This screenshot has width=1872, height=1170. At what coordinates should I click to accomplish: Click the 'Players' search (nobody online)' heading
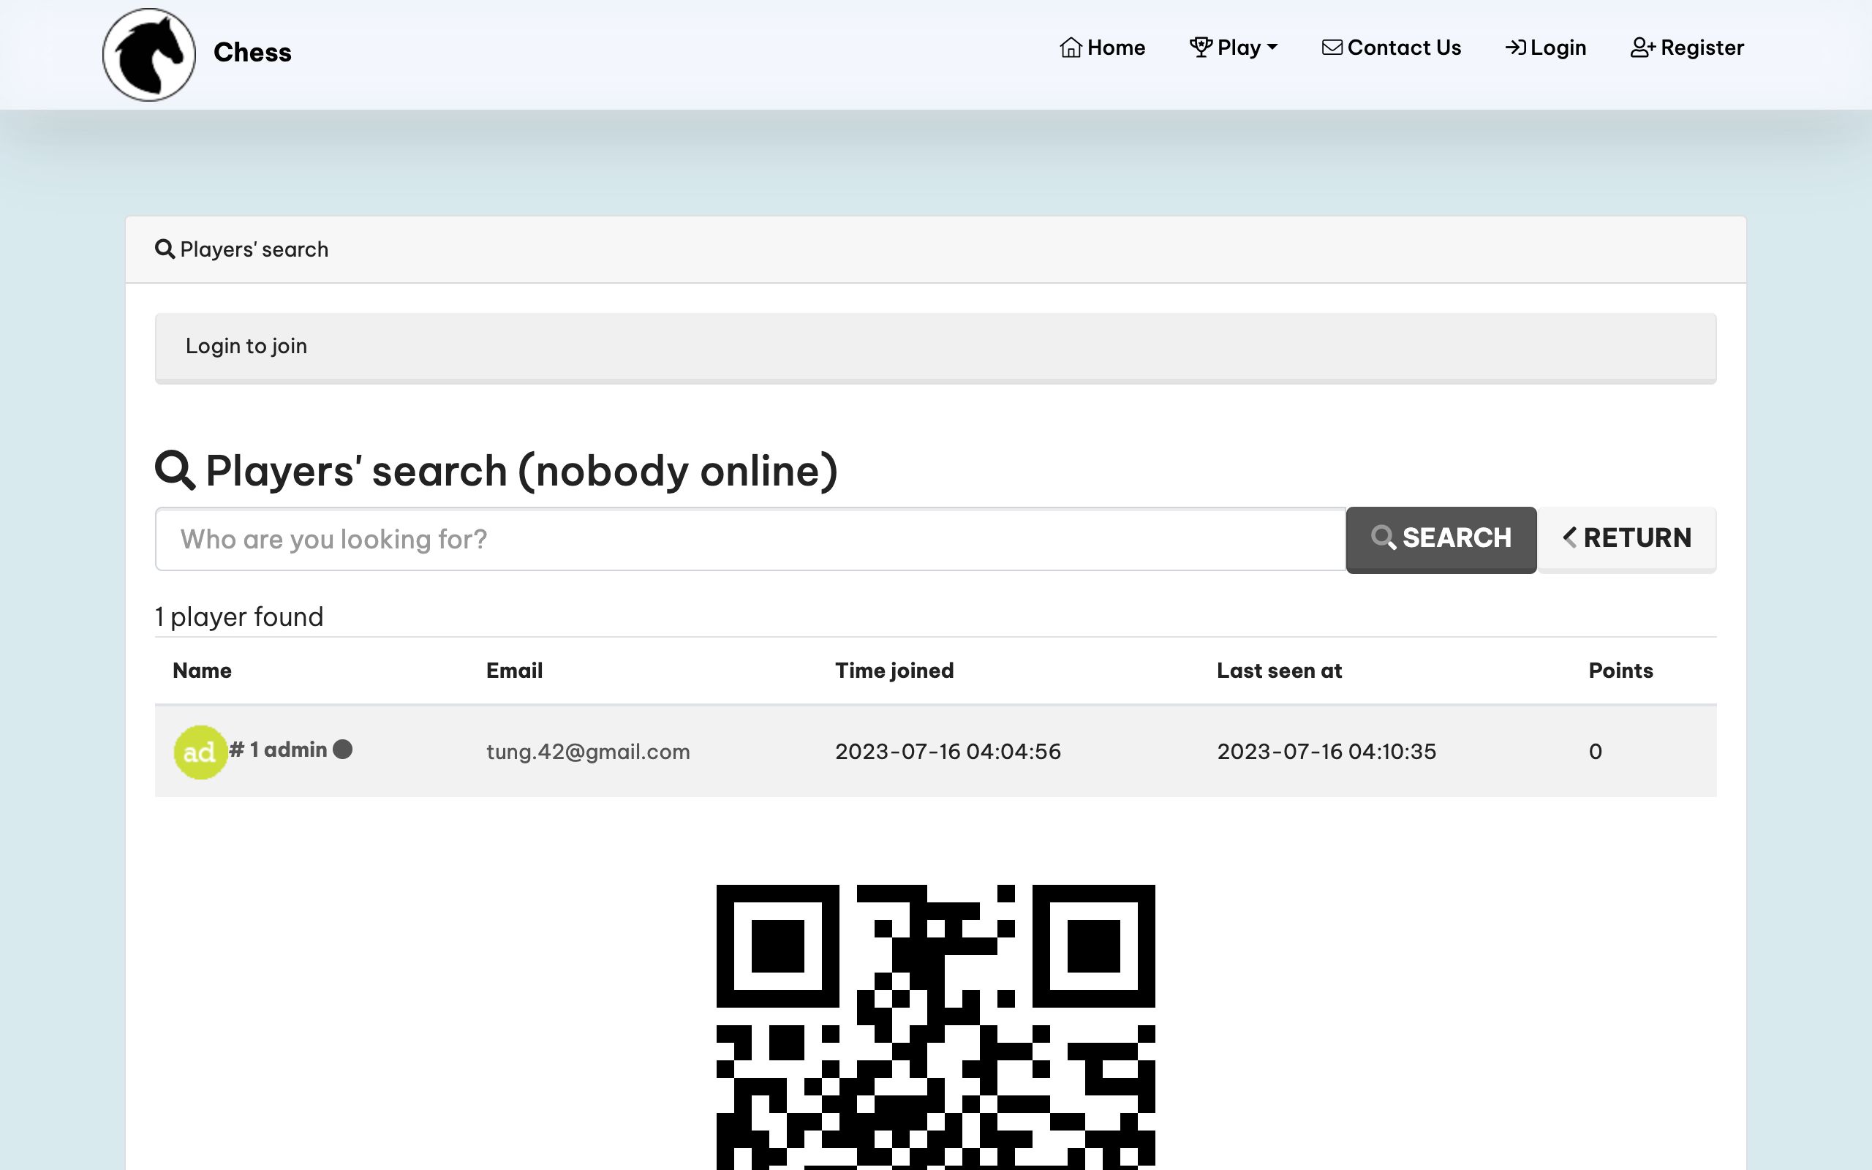[497, 470]
